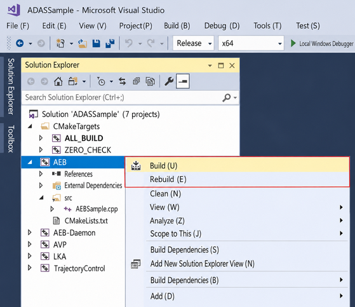This screenshot has height=307, width=355.
Task: Sync with active document icon
Action: pyautogui.click(x=123, y=81)
